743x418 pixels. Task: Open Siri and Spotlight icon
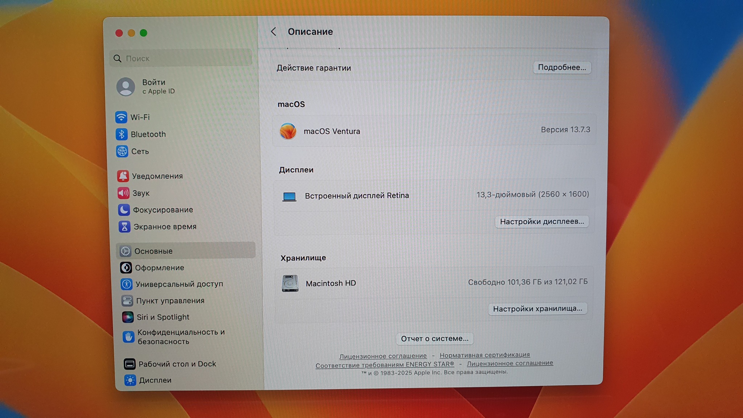(127, 317)
